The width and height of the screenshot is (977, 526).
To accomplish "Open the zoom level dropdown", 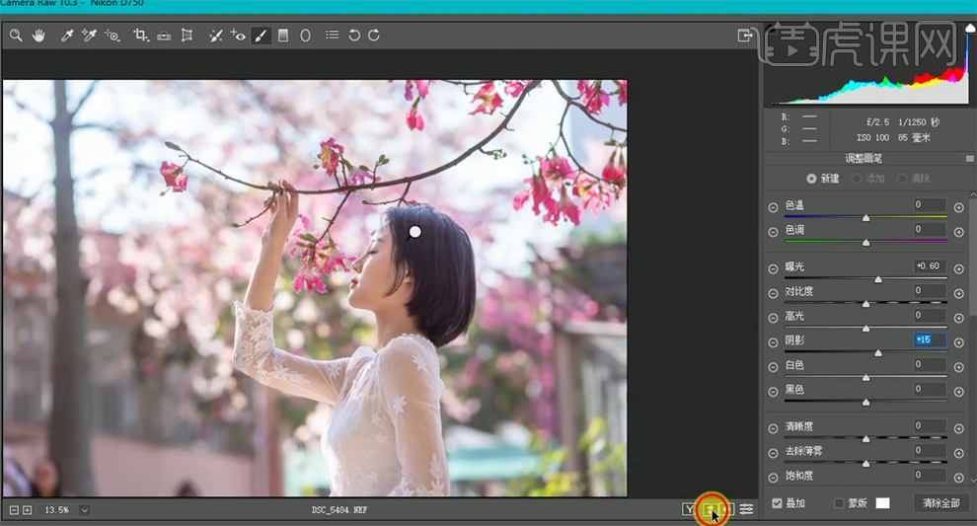I will (84, 510).
